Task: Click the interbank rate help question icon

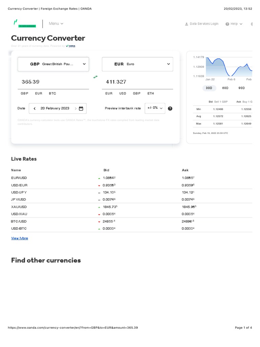Action: [170, 108]
